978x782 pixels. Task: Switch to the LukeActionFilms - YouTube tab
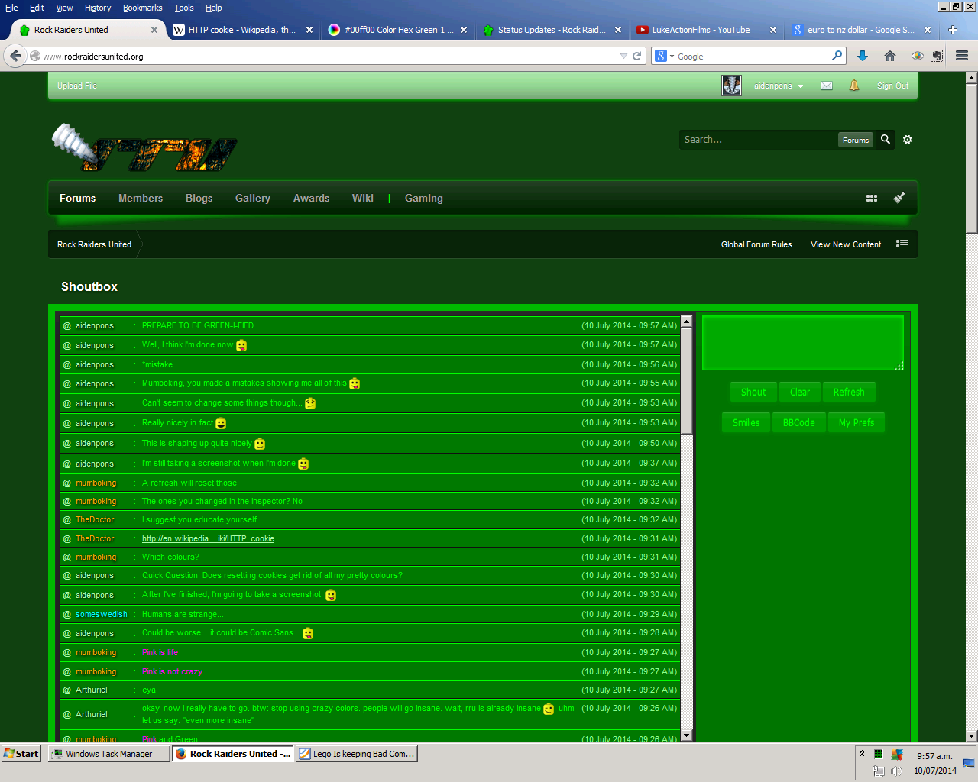pyautogui.click(x=707, y=30)
